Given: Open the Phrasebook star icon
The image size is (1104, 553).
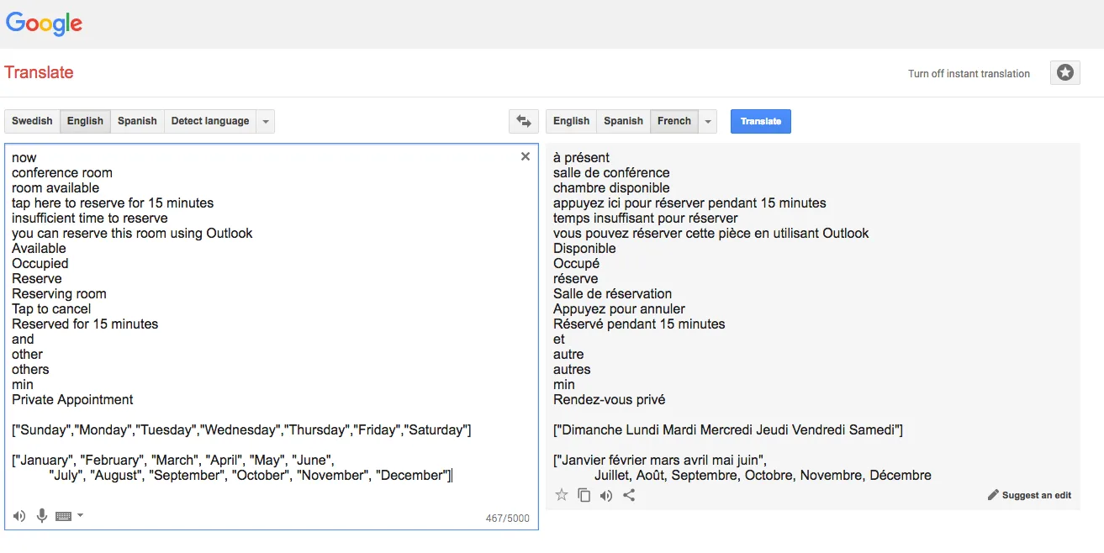Looking at the screenshot, I should tap(1064, 73).
